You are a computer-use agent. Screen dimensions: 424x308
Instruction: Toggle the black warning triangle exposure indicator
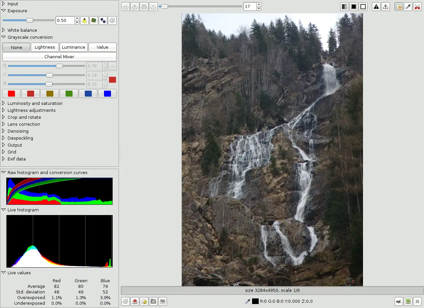pyautogui.click(x=376, y=7)
